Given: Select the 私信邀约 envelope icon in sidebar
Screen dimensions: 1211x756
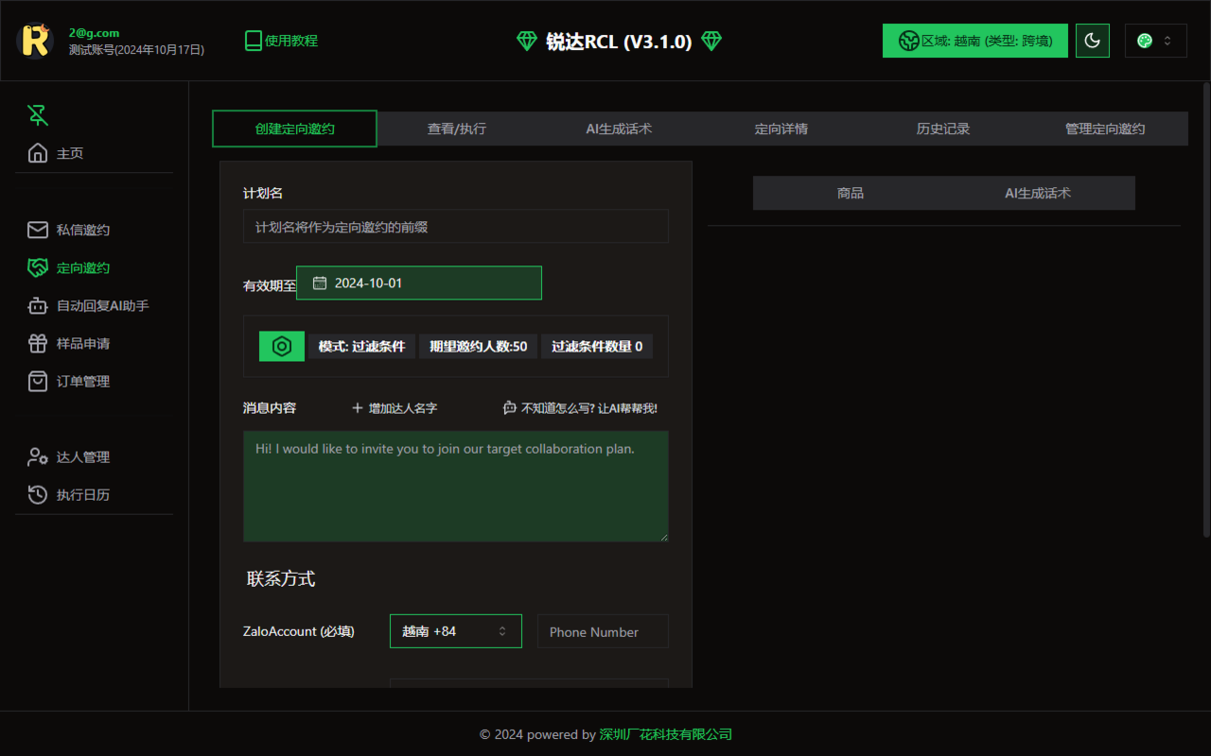Looking at the screenshot, I should pyautogui.click(x=37, y=229).
